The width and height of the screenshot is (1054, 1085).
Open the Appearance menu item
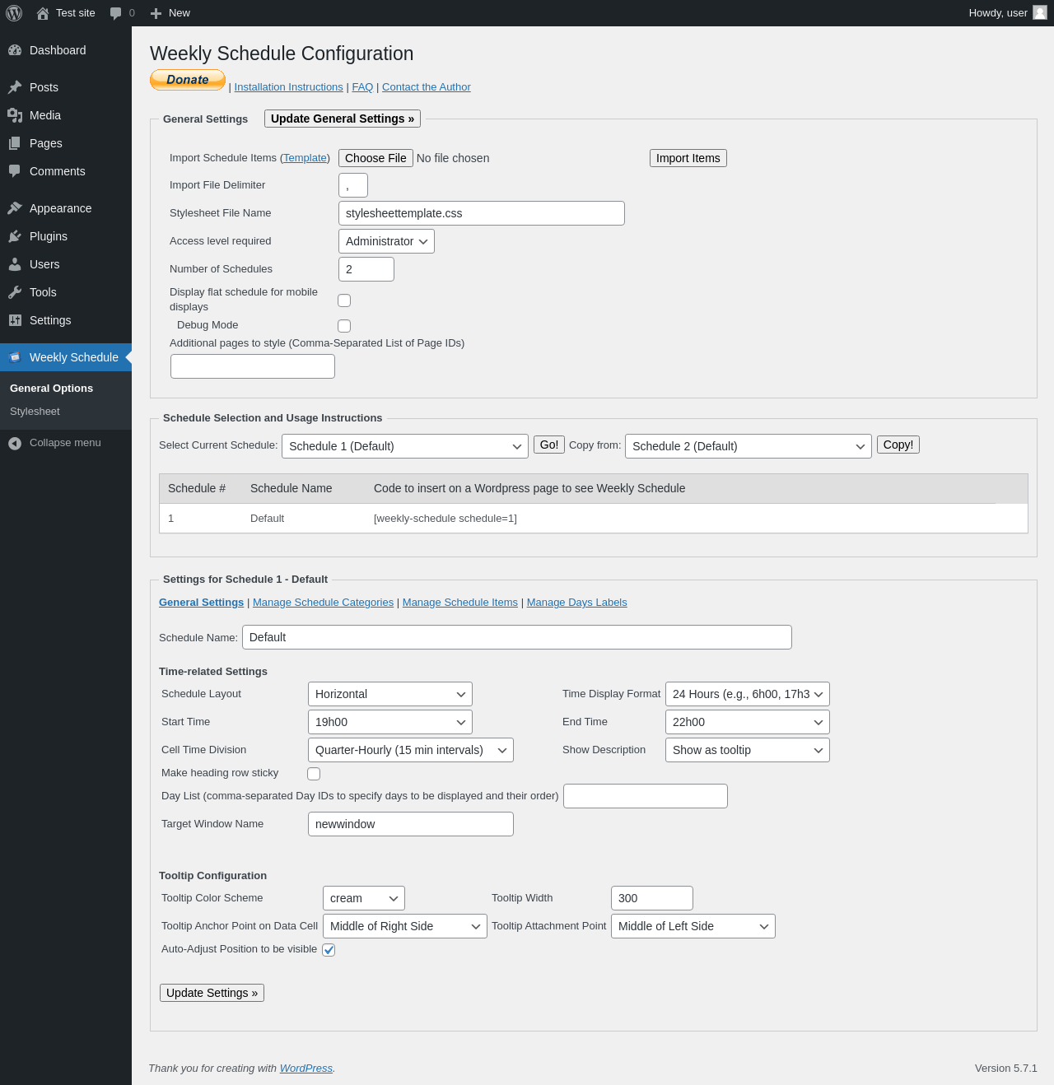coord(66,208)
